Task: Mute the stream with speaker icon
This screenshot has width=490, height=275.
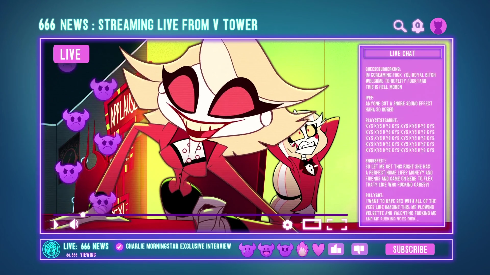Action: click(74, 224)
